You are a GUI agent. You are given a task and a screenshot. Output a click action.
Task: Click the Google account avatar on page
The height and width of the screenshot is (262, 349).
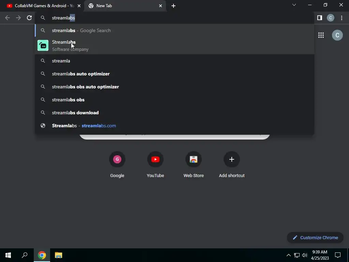click(x=337, y=35)
